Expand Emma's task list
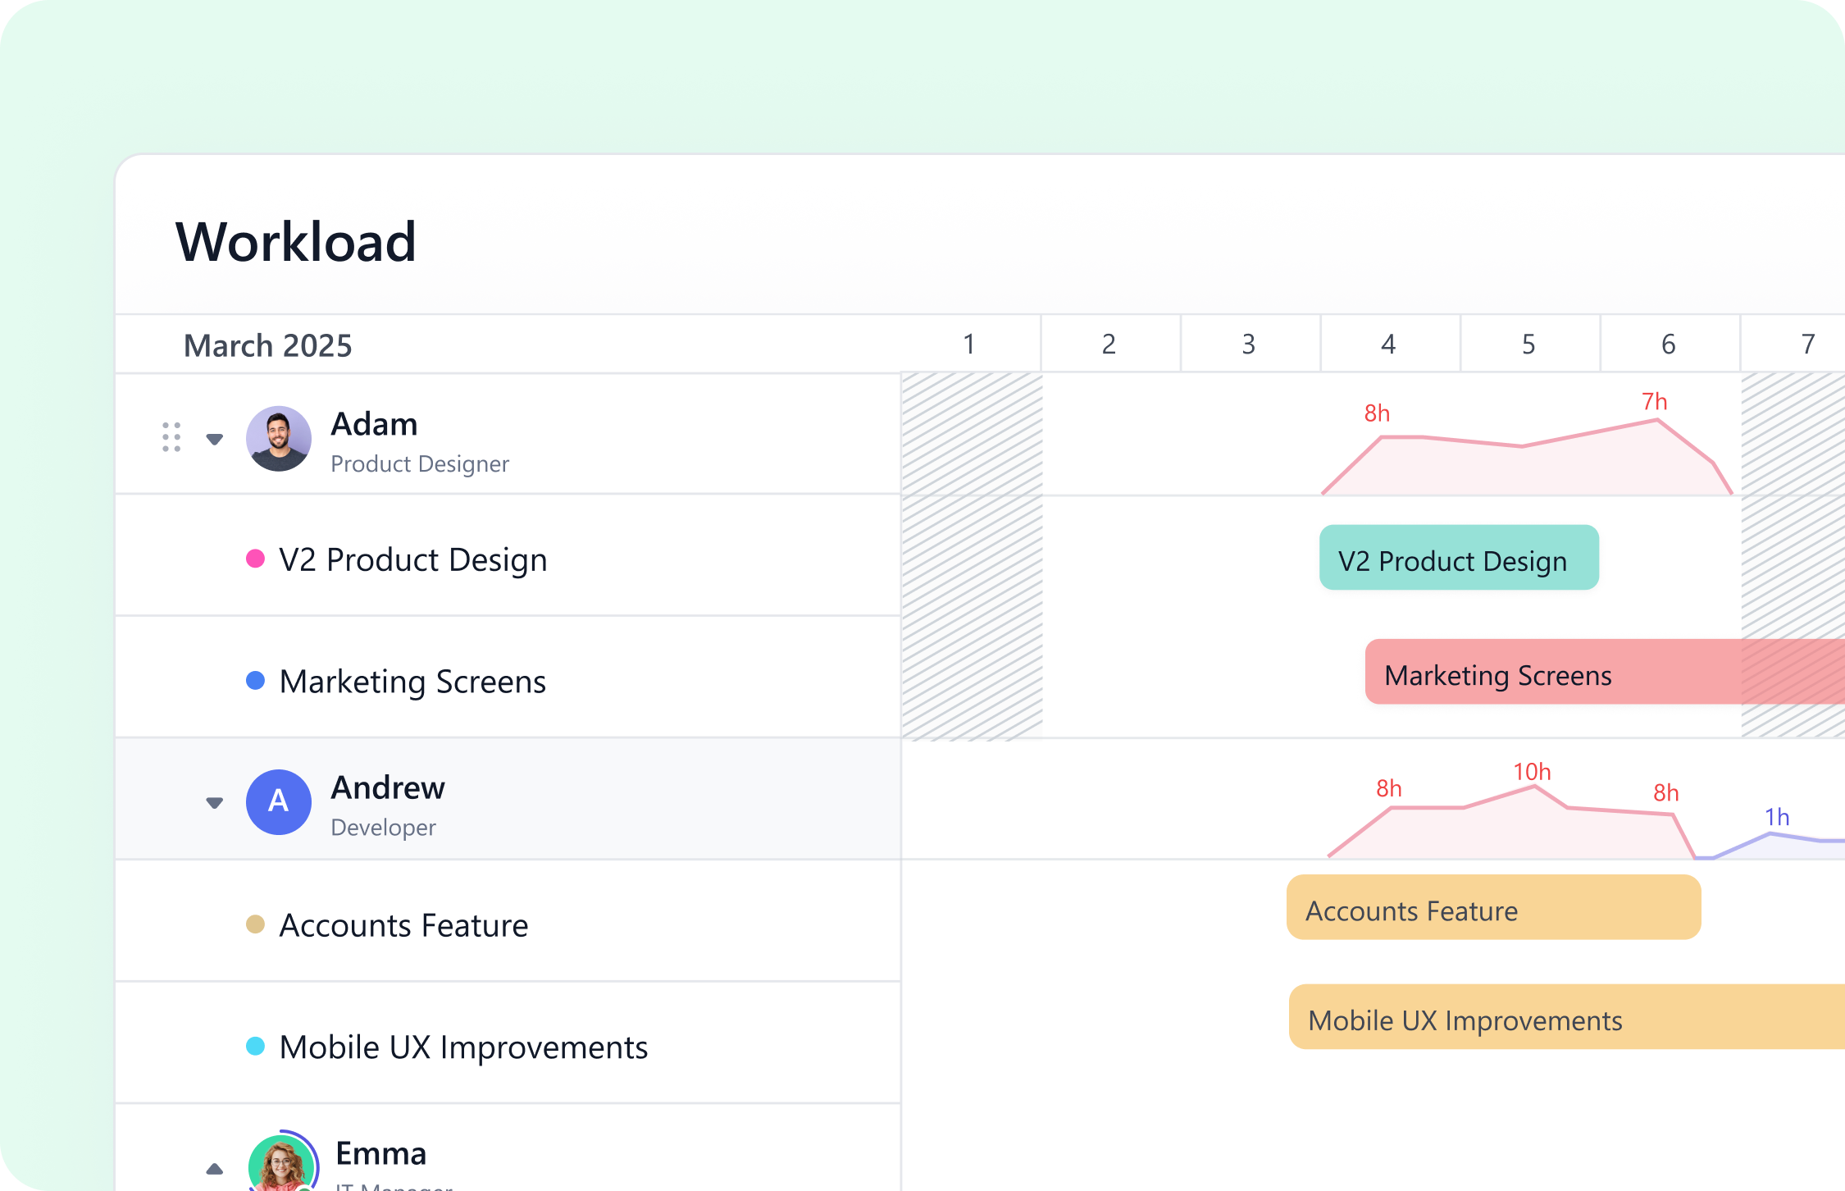This screenshot has width=1845, height=1191. tap(215, 1169)
